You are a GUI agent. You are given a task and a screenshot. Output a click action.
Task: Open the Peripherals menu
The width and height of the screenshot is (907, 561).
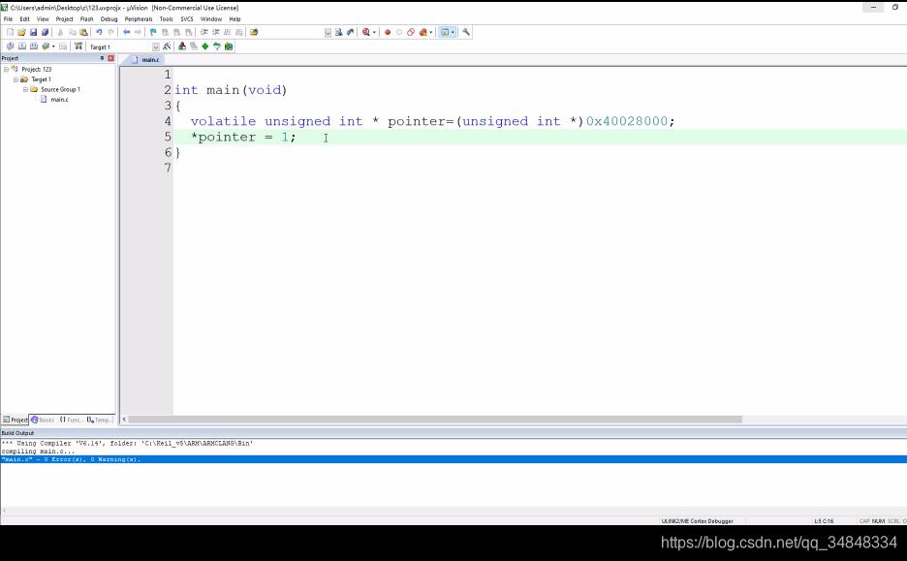coord(139,19)
